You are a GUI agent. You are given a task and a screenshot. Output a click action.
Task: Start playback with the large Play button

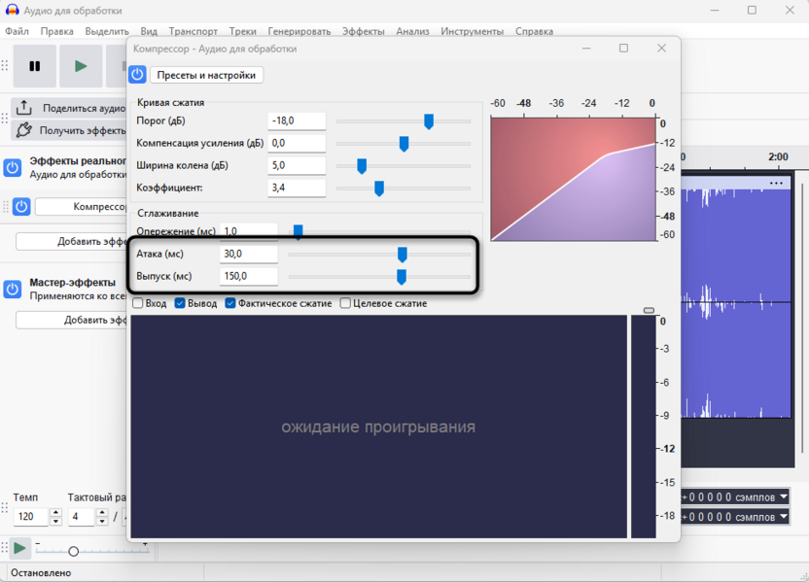[81, 66]
